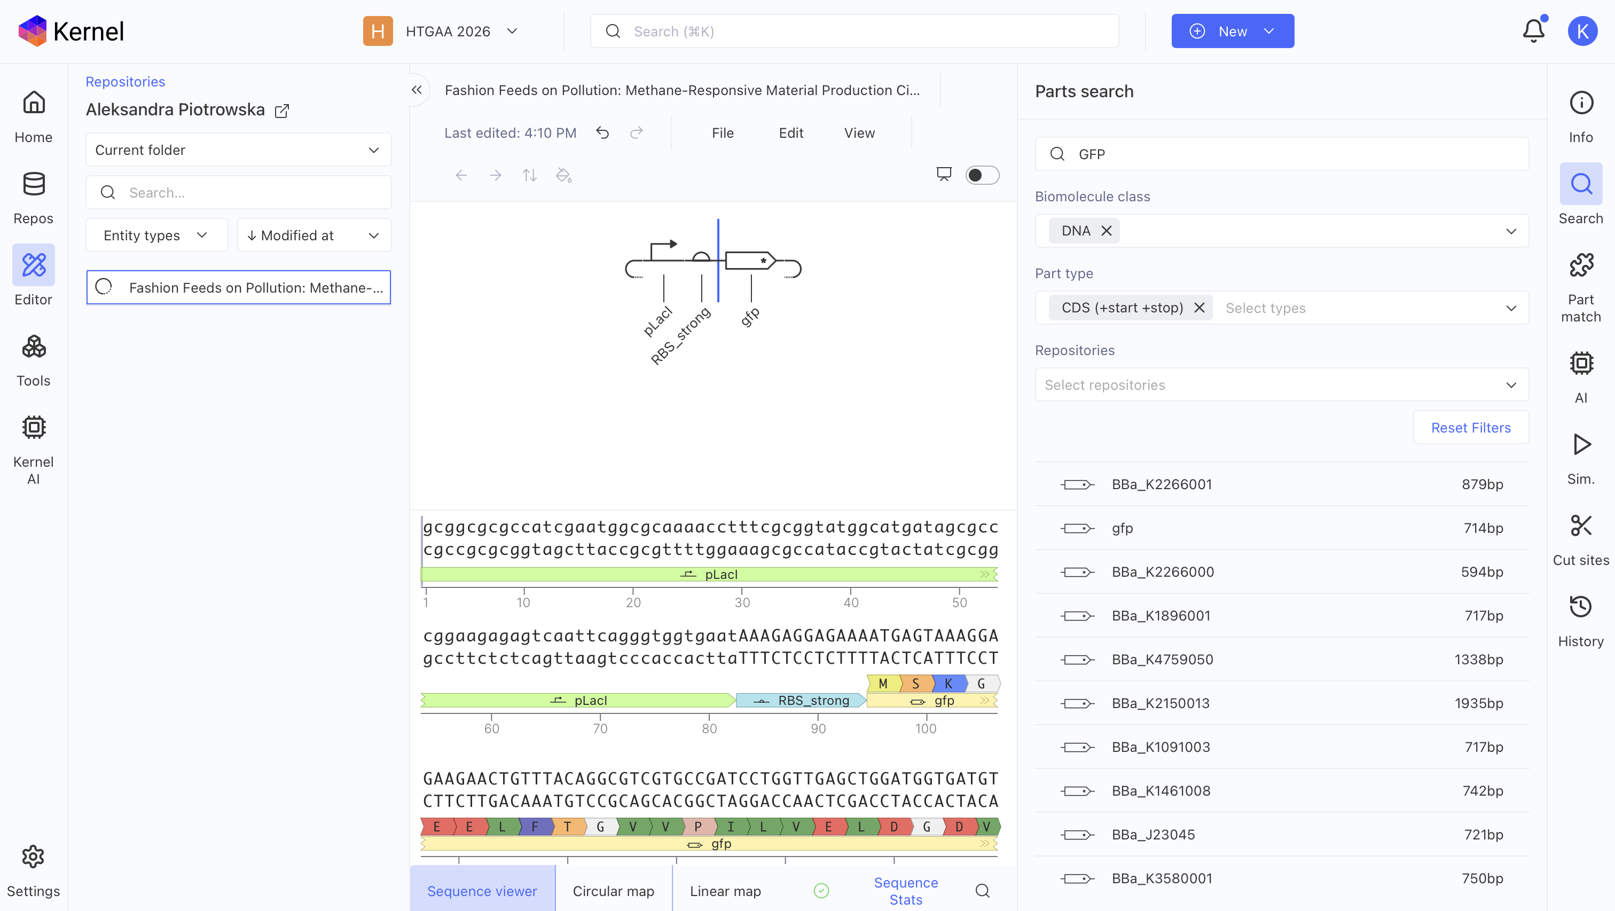Open the Home sidebar section
The height and width of the screenshot is (911, 1615).
tap(33, 117)
